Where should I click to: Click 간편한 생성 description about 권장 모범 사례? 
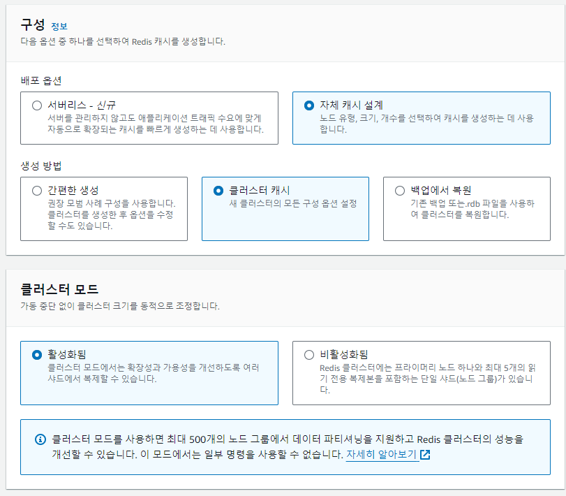click(x=112, y=214)
